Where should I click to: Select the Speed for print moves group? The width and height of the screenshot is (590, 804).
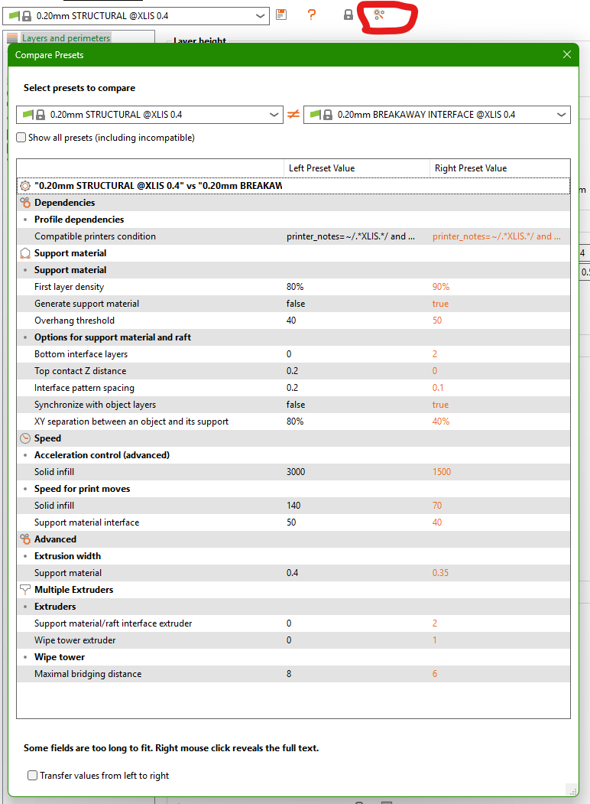point(293,489)
